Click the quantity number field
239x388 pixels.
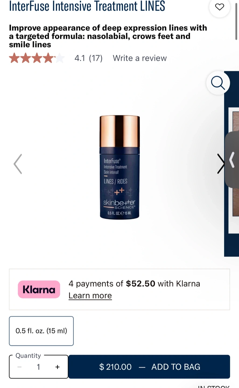coord(38,367)
